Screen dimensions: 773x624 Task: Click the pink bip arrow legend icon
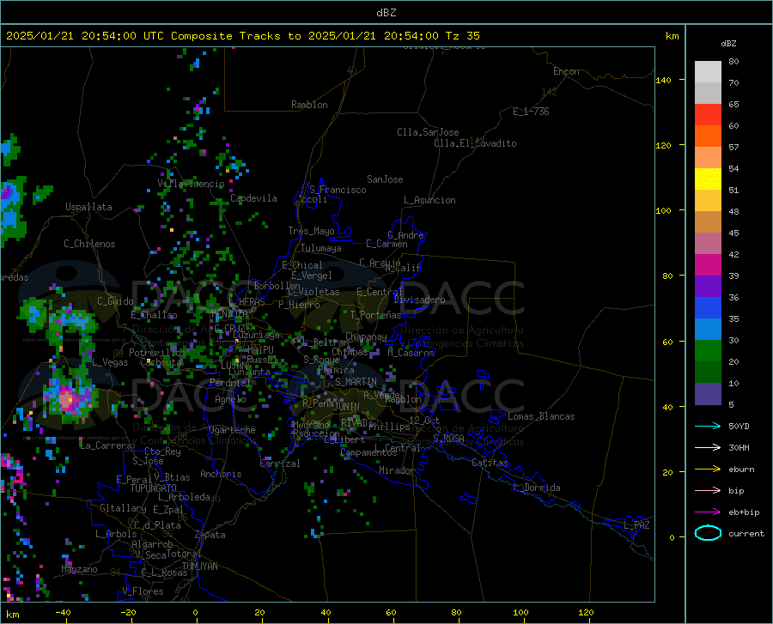point(708,491)
